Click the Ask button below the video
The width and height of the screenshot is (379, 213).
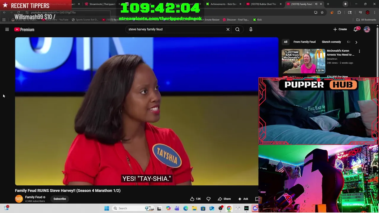243,199
